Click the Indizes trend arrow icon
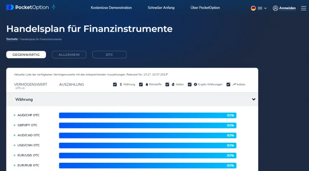The width and height of the screenshot is (309, 171). (x=234, y=84)
